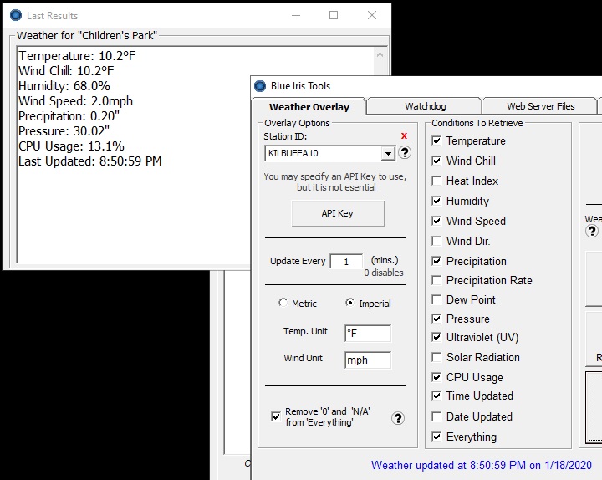Screen dimensions: 602x480
Task: Toggle the Temperature checkbox
Action: pos(436,140)
